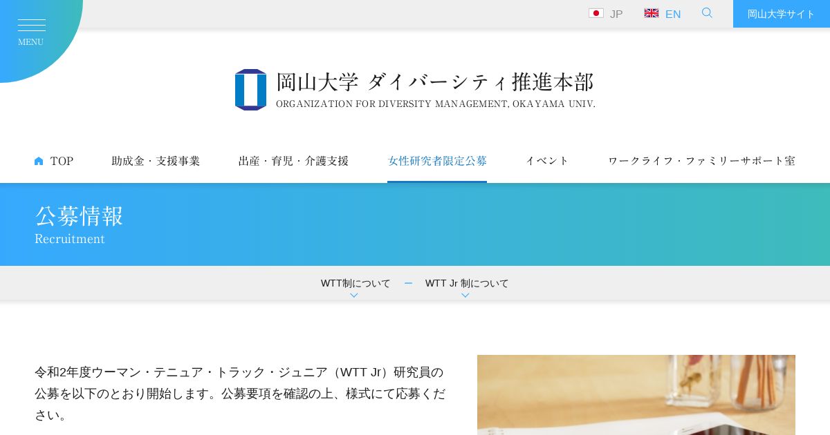Open ワークライフ・ファミリーサポート室 menu item
Image resolution: width=830 pixels, height=435 pixels.
[x=701, y=161]
